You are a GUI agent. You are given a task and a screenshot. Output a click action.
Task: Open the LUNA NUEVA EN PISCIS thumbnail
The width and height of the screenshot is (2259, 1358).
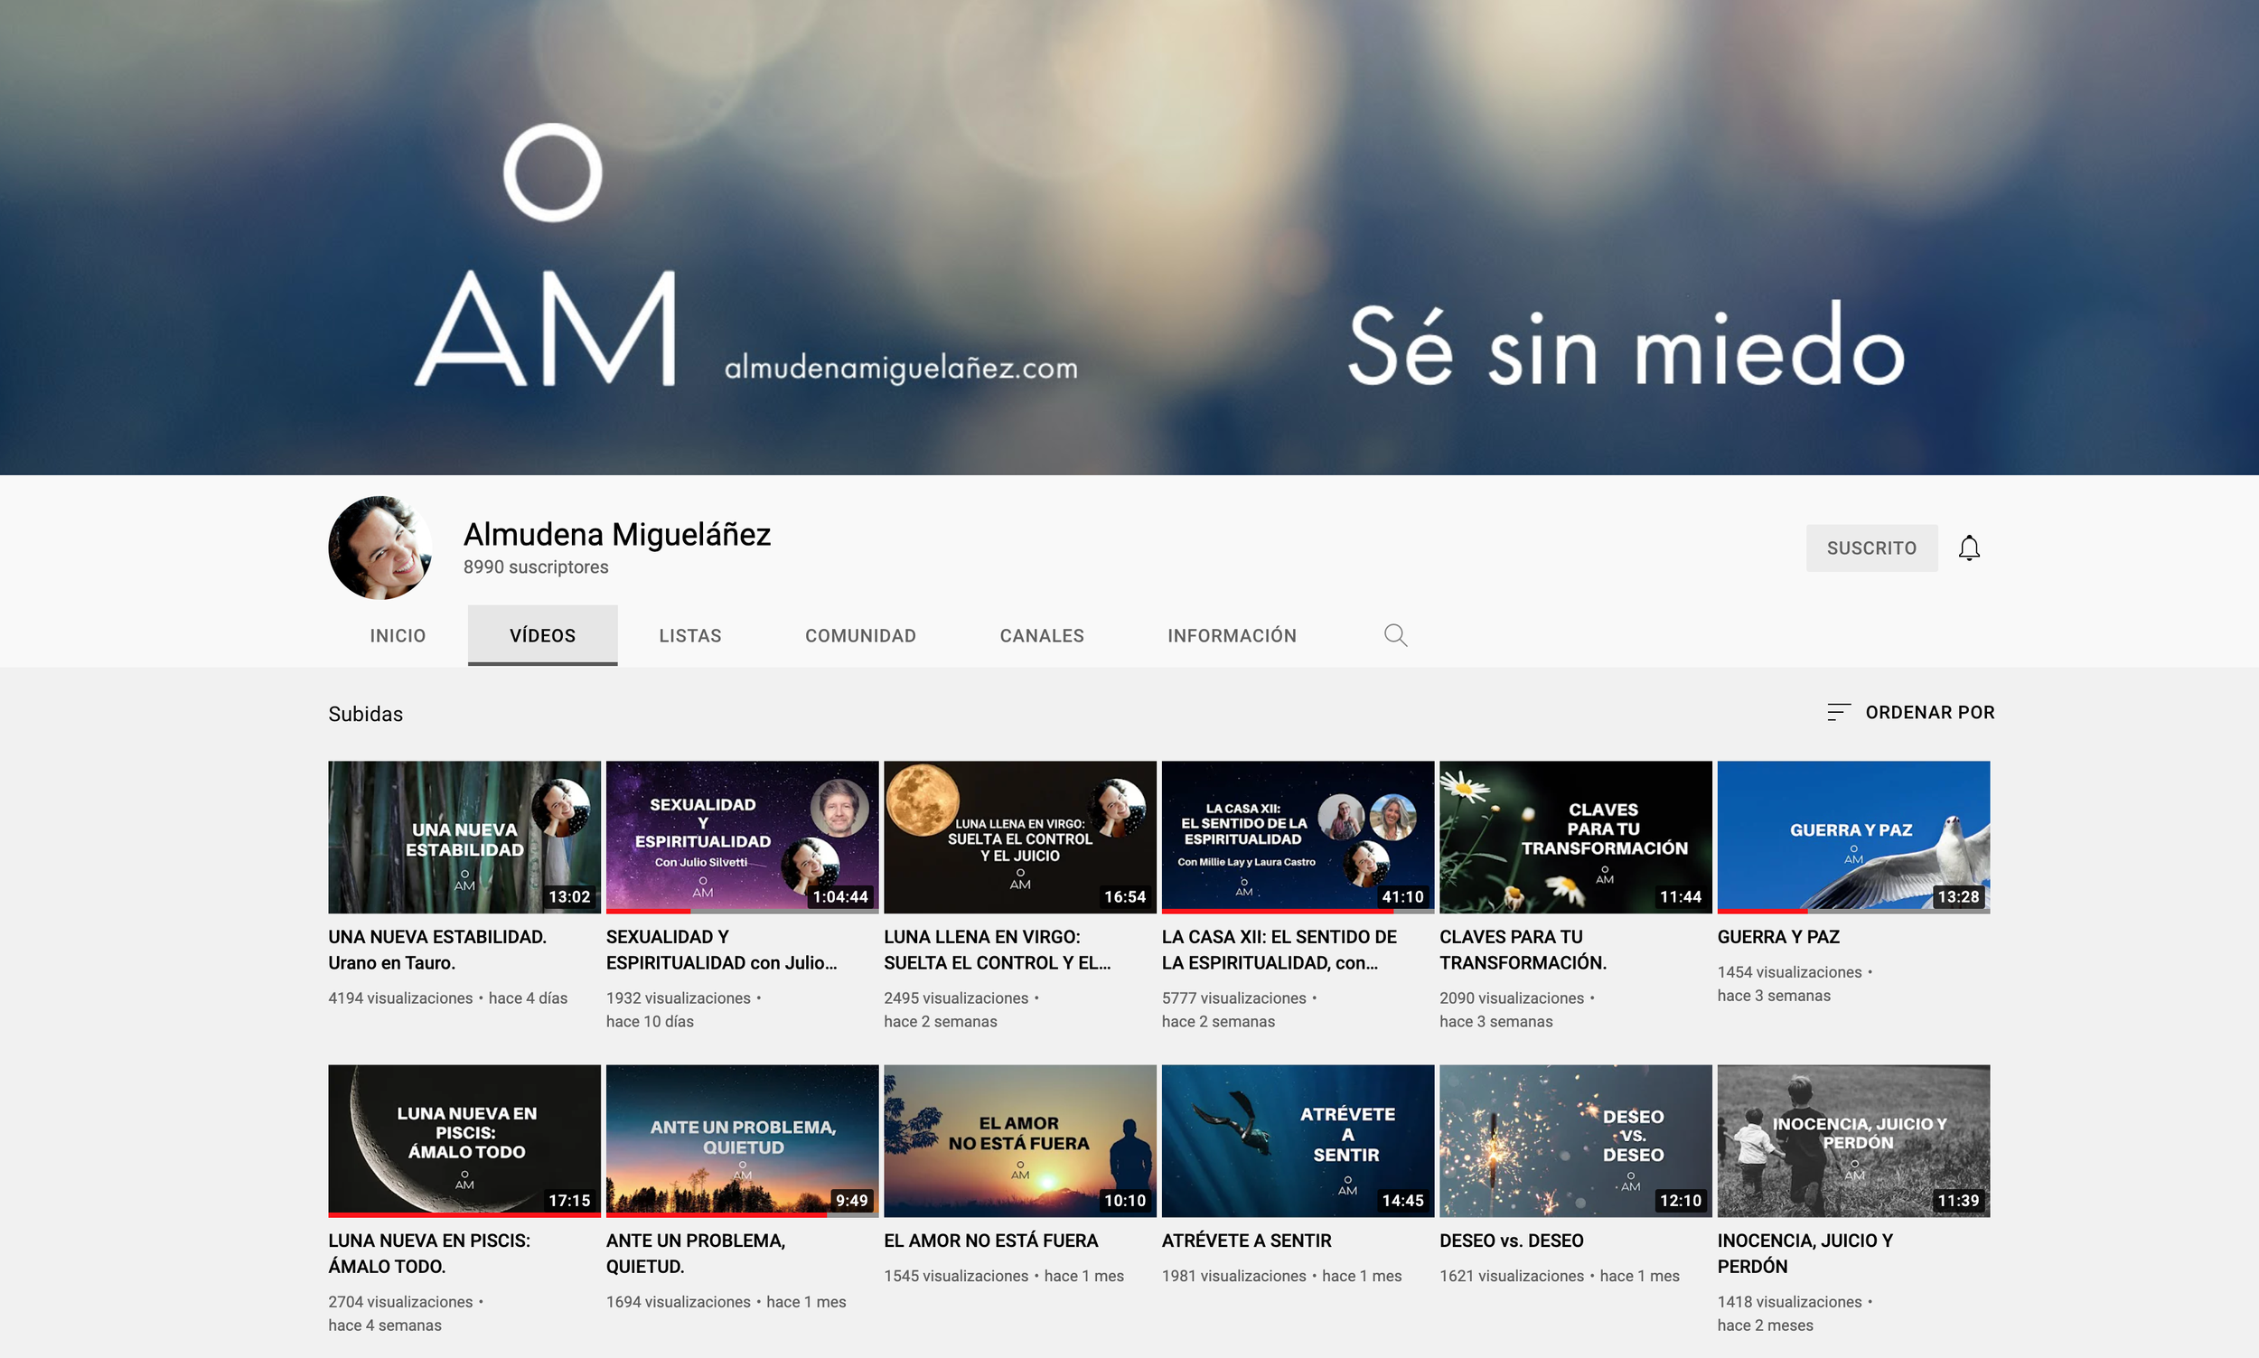[464, 1141]
